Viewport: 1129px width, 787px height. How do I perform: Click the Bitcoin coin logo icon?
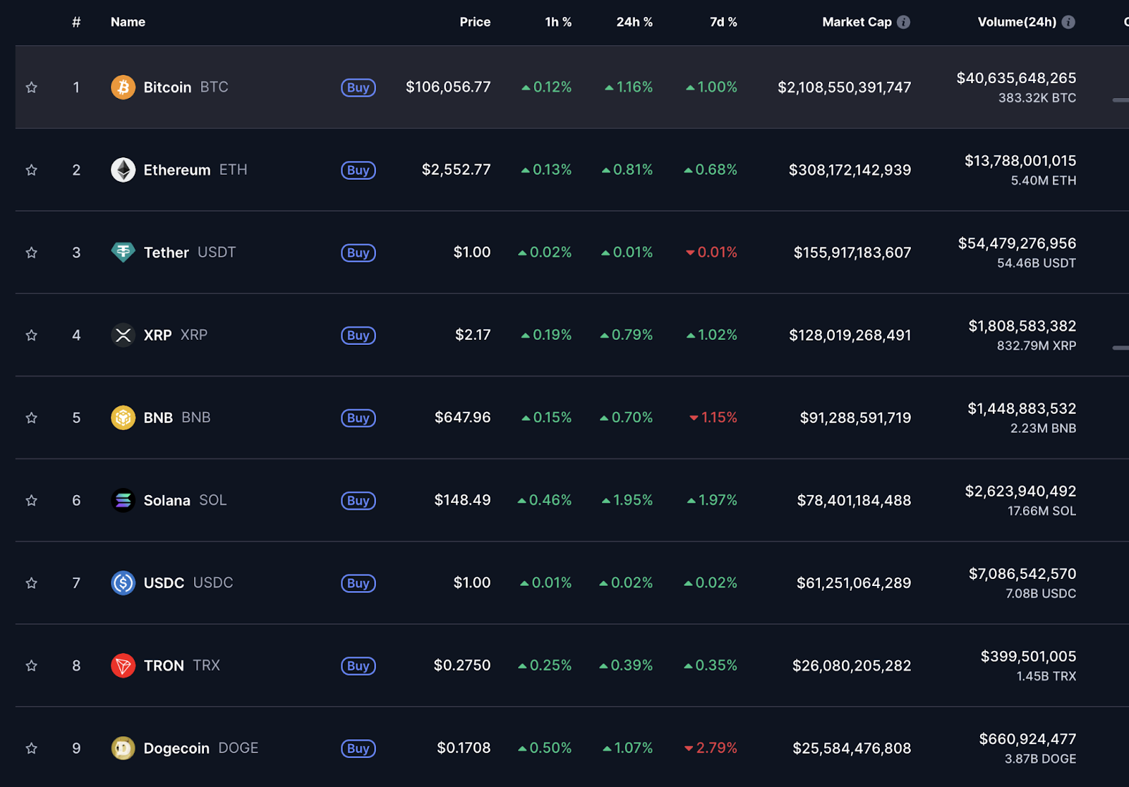pyautogui.click(x=123, y=87)
